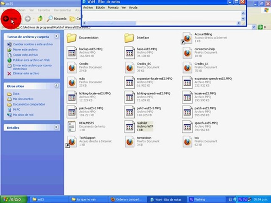
Task: Click the Notepad scroll right arrow
Action: (239, 23)
